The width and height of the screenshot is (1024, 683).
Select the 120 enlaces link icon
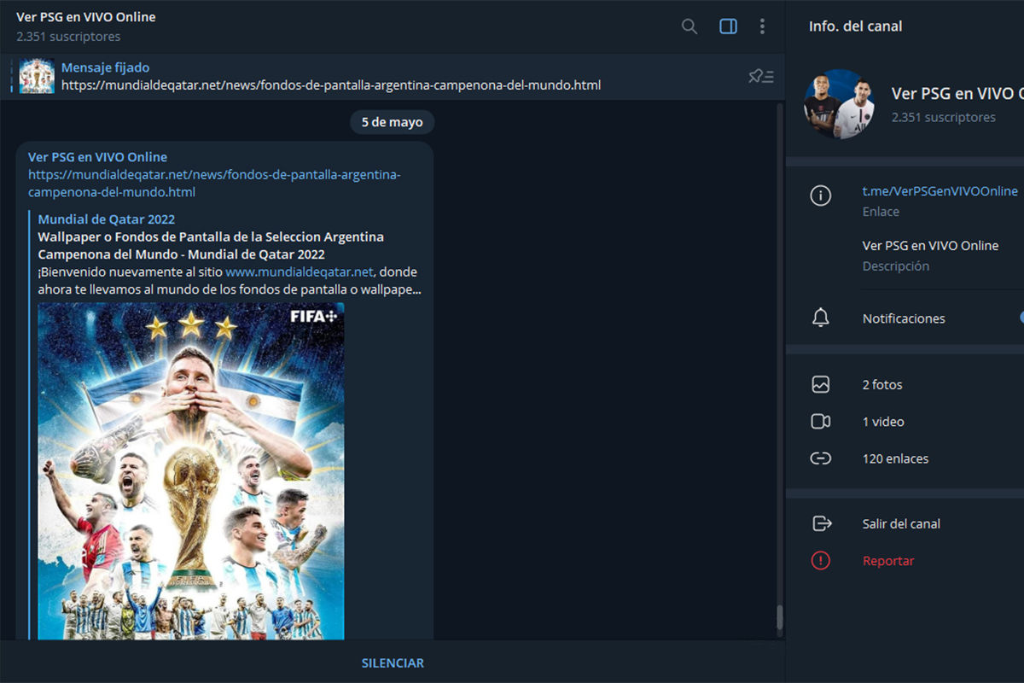[x=820, y=458]
